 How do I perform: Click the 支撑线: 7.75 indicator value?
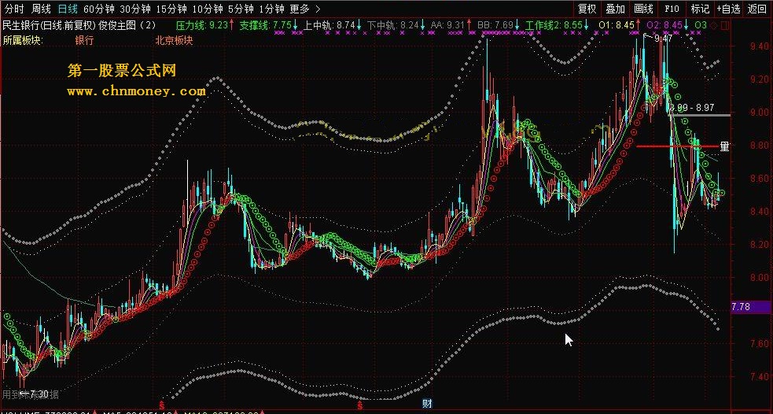[x=266, y=24]
